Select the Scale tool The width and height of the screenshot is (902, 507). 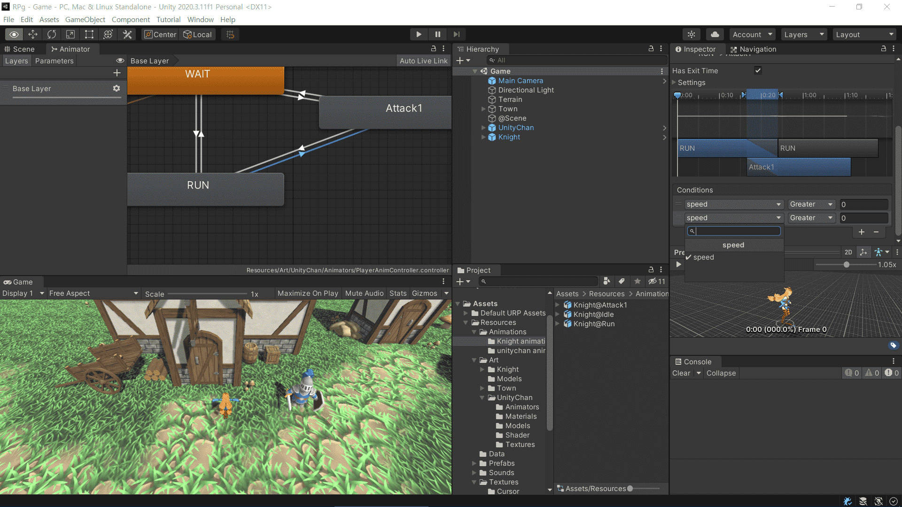click(x=70, y=34)
